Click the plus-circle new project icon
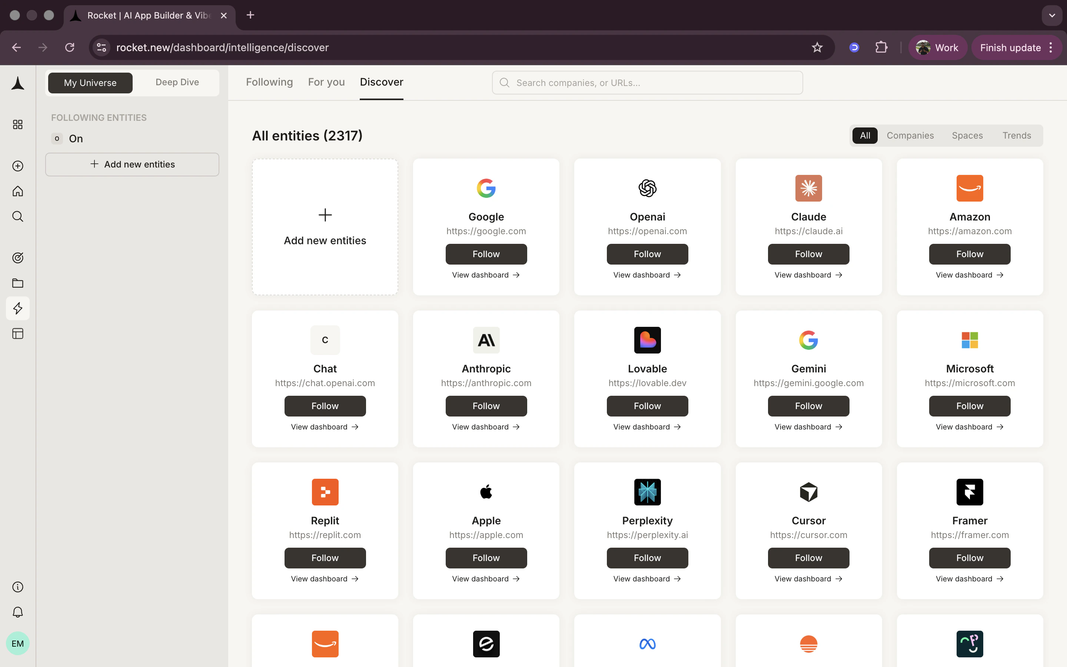This screenshot has width=1067, height=667. tap(18, 166)
